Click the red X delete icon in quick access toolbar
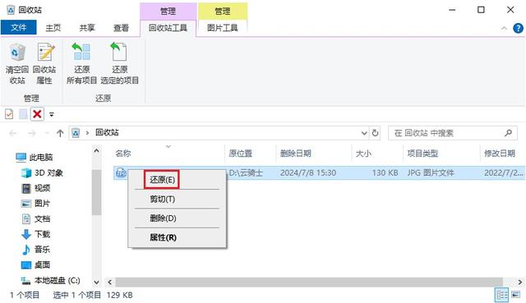This screenshot has height=303, width=526. click(37, 114)
